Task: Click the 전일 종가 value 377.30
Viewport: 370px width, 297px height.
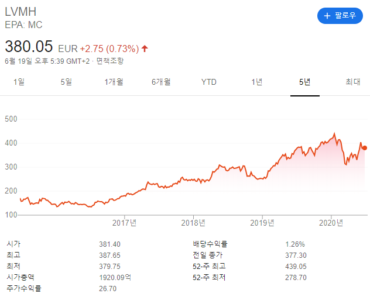Action: pos(296,255)
